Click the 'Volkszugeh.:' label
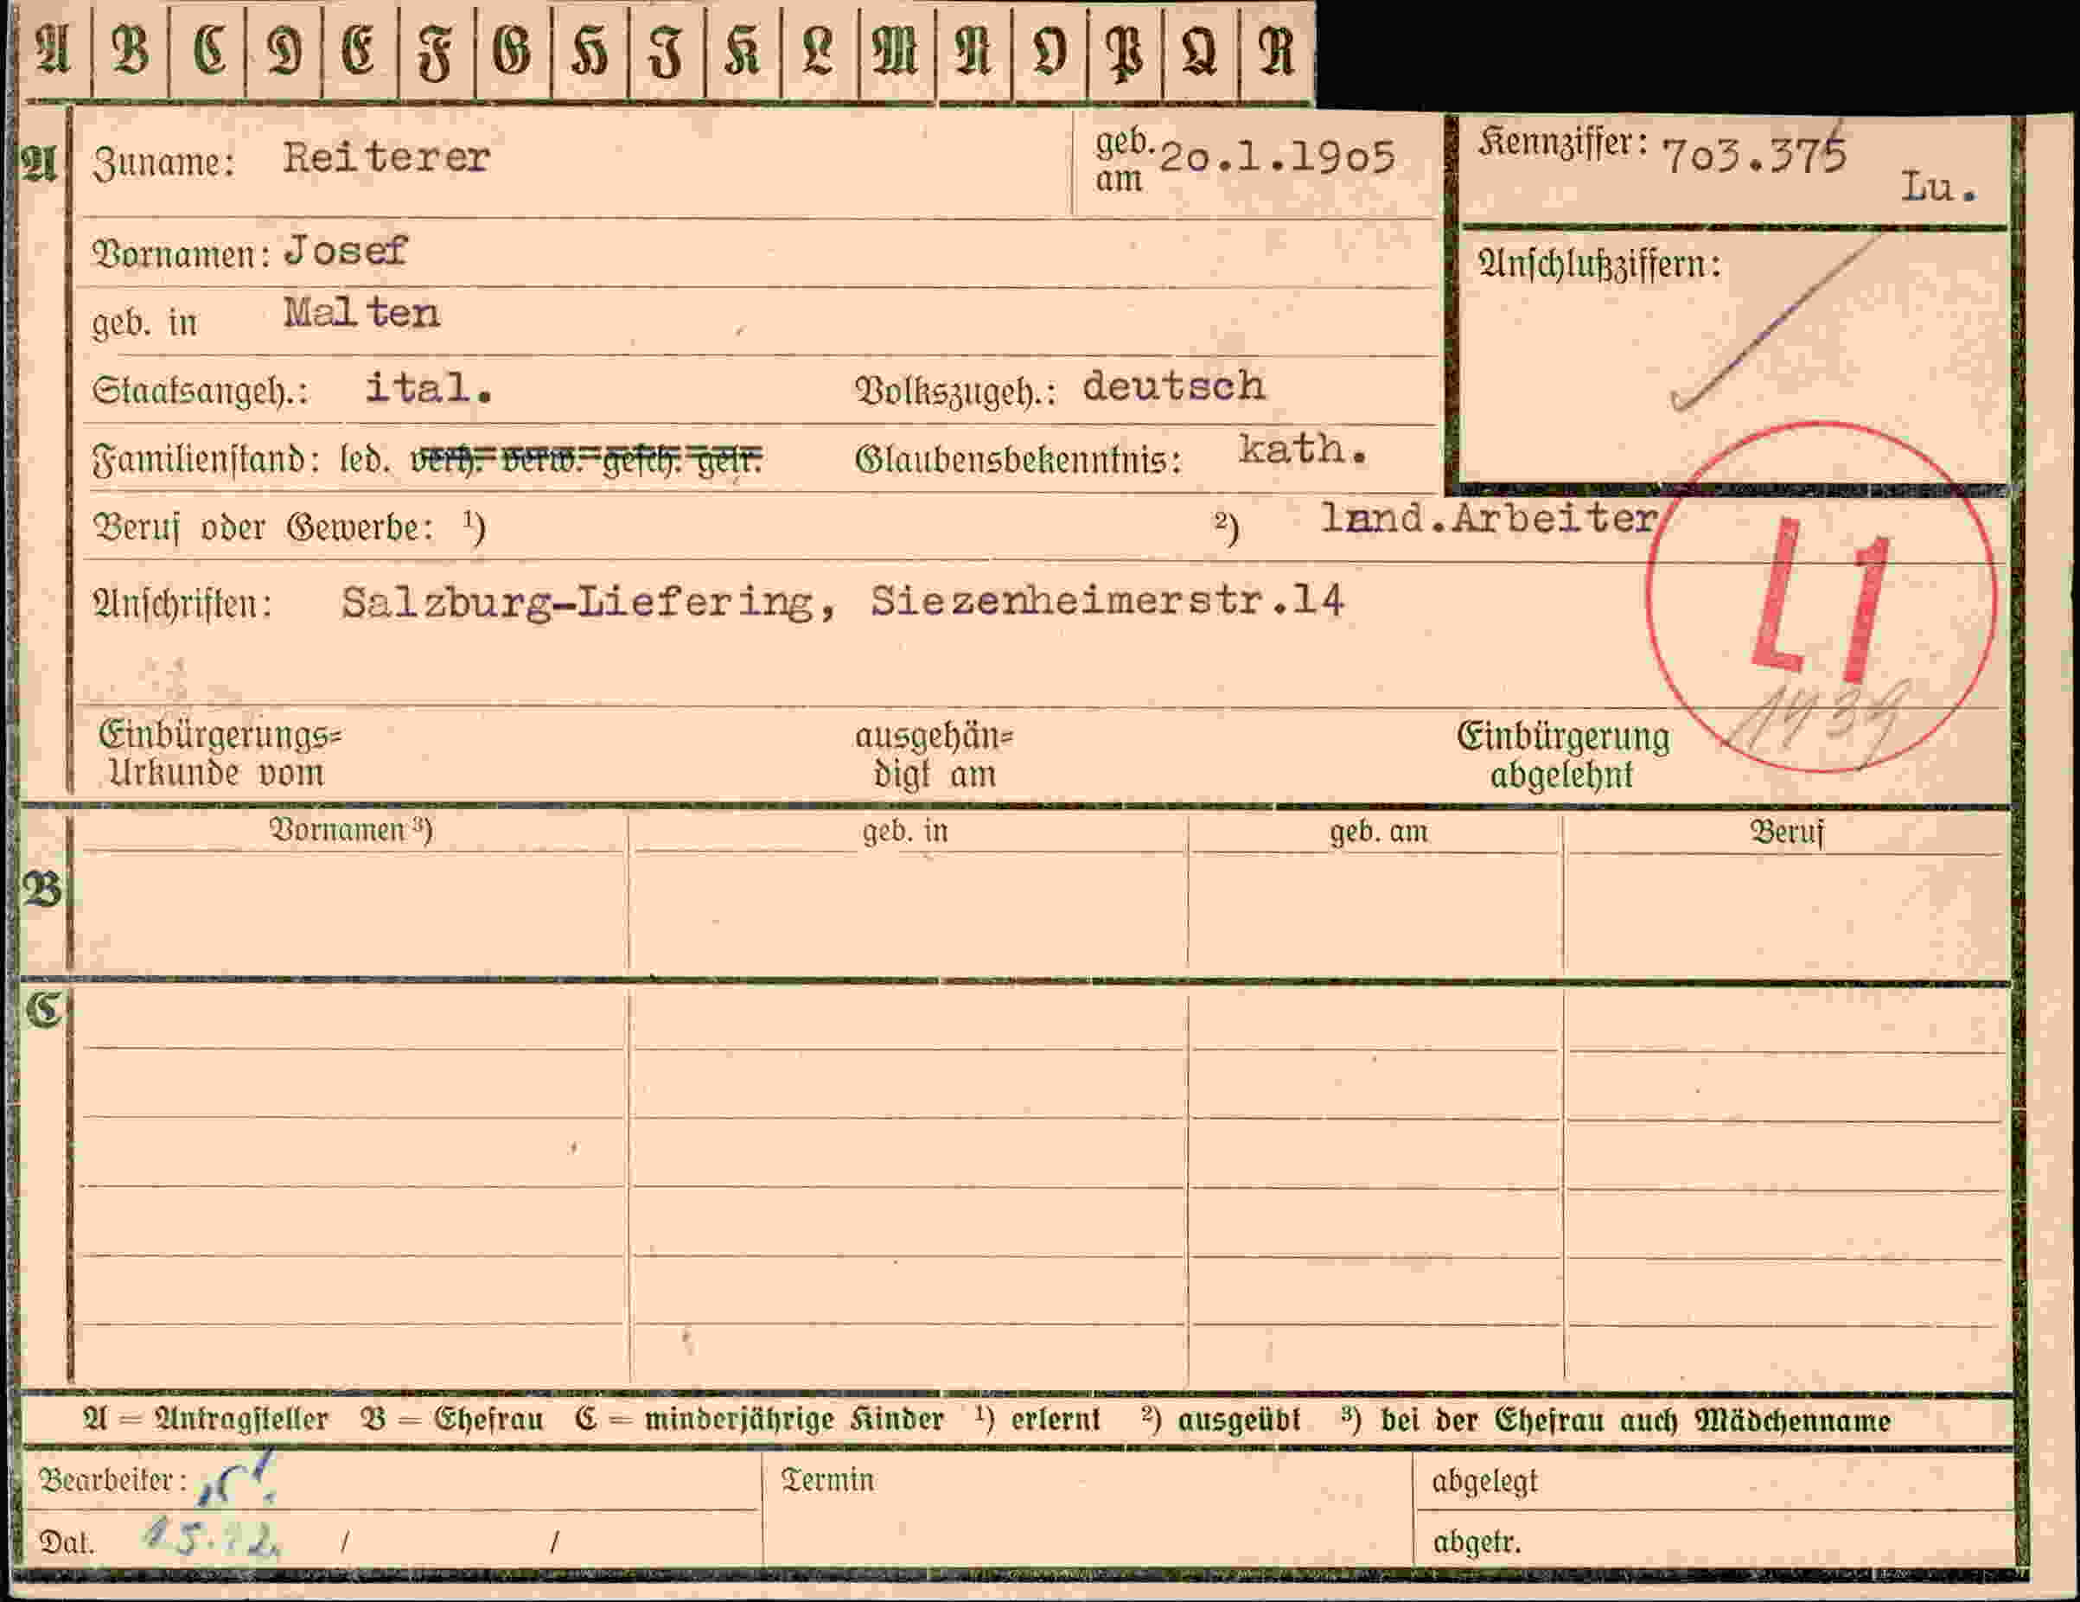 tap(956, 392)
